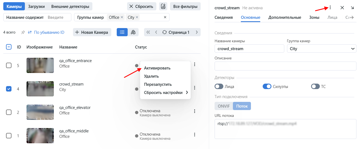Click the pin icon next to sort order
360x149 pixels.
click(23, 32)
